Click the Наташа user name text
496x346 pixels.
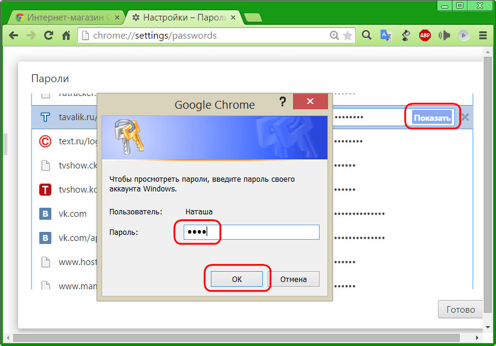[x=199, y=211]
